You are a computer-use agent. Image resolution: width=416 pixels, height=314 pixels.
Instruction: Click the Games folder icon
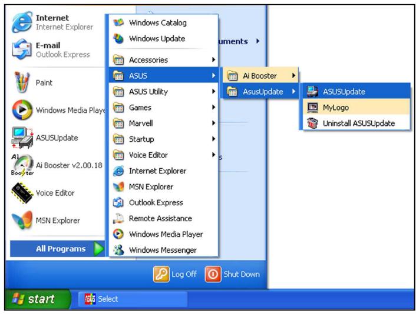pos(118,108)
